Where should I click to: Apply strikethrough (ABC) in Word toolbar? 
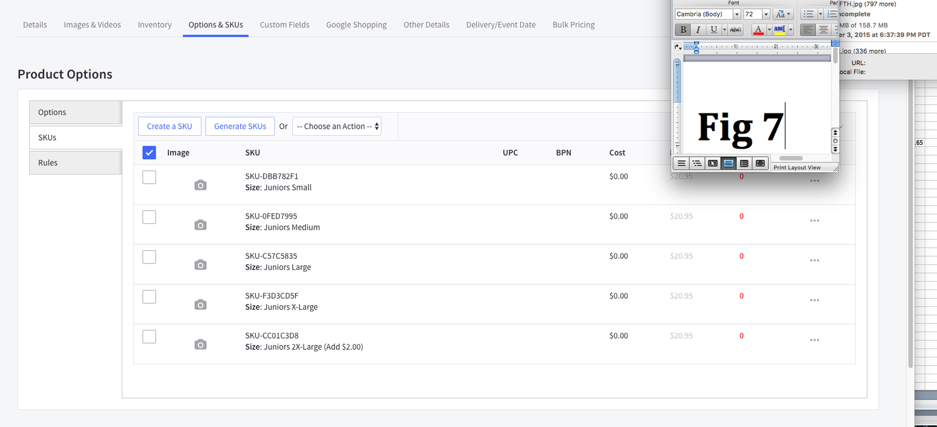click(736, 29)
